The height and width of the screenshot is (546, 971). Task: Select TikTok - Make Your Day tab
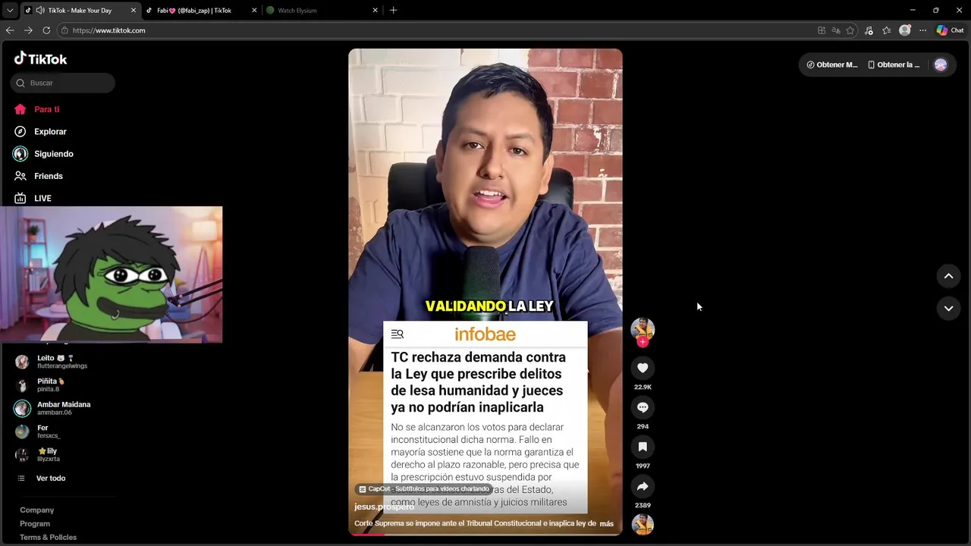[x=80, y=11]
